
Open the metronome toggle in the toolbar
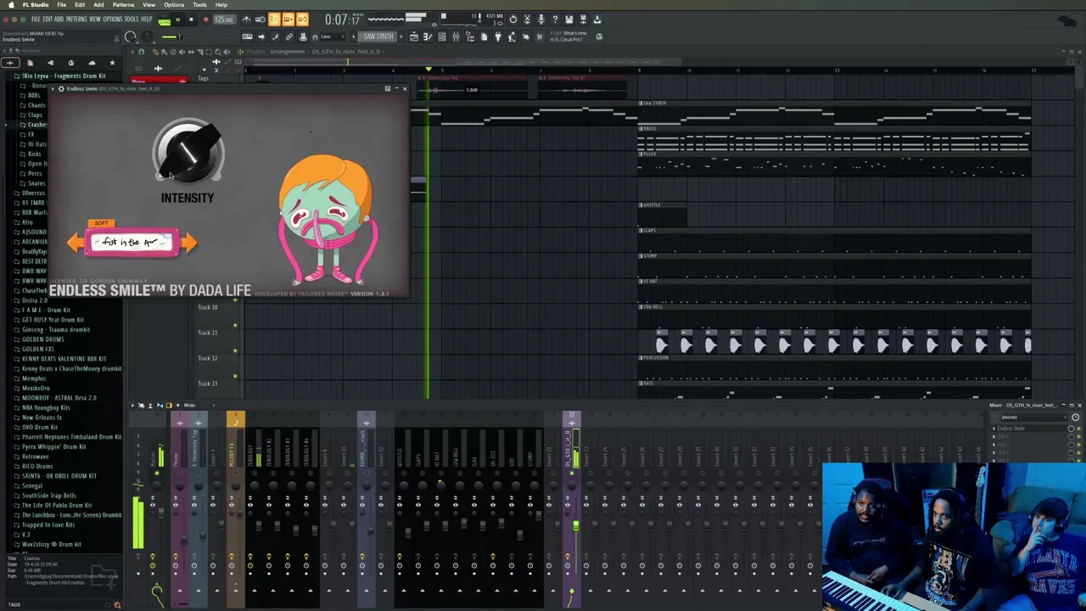coord(246,20)
